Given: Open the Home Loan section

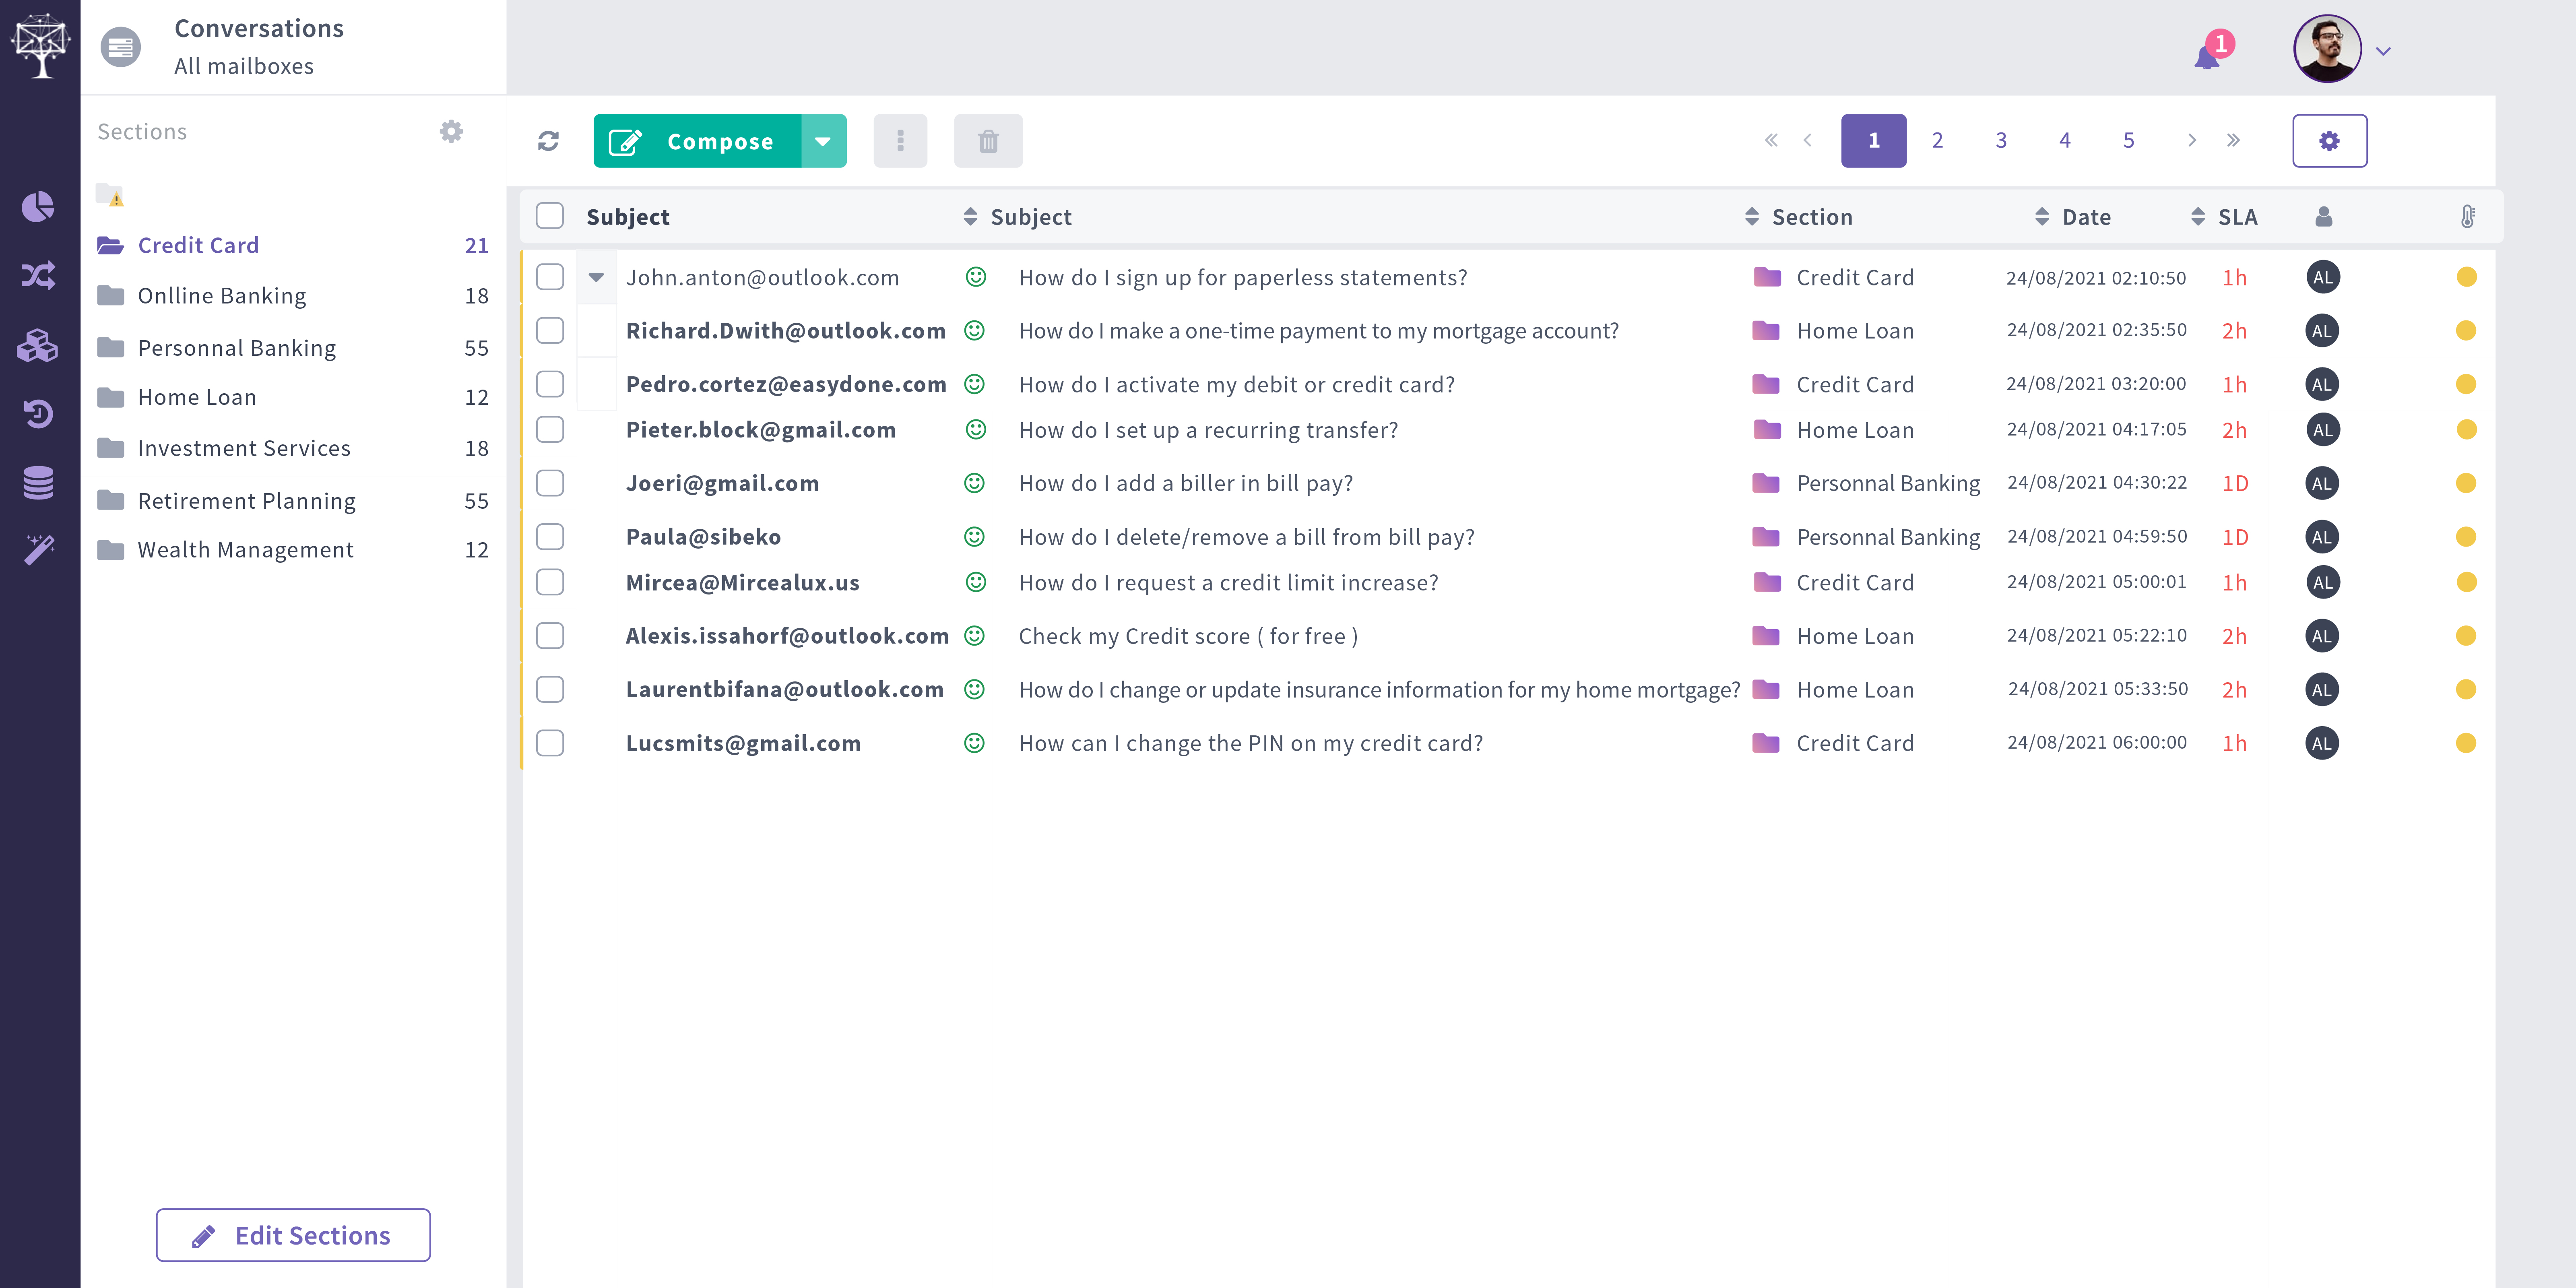Looking at the screenshot, I should [196, 397].
